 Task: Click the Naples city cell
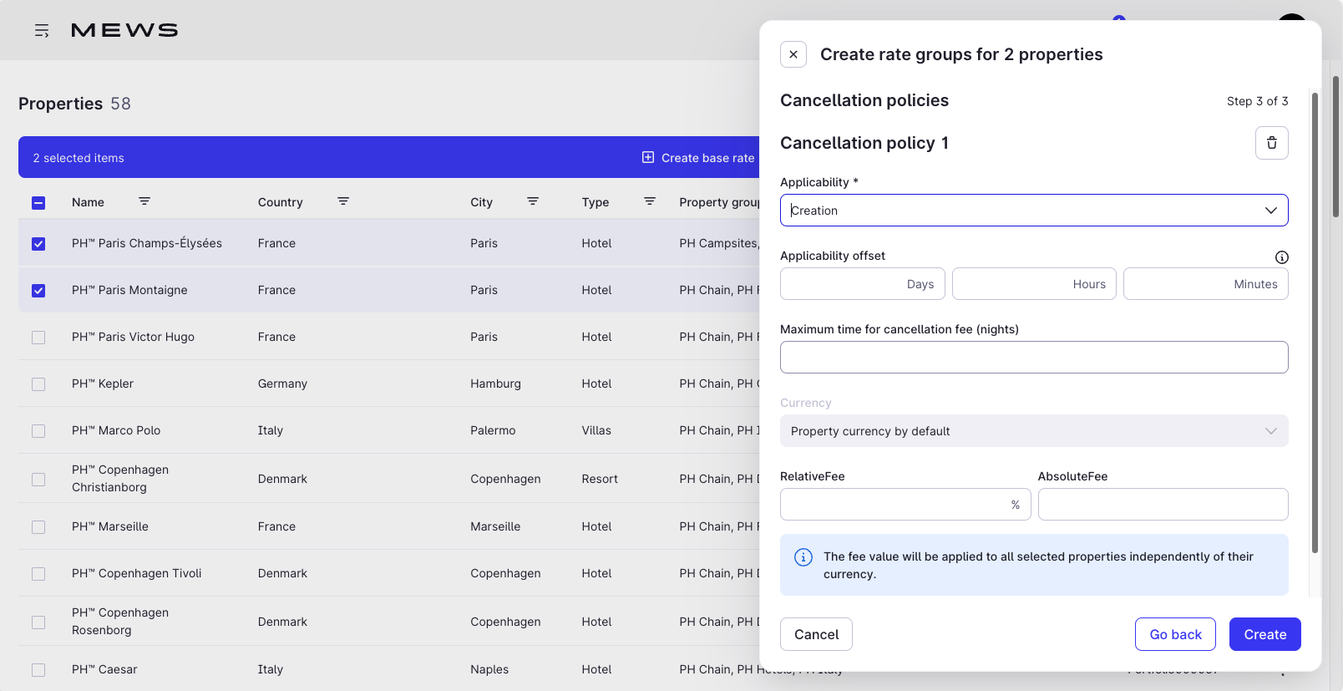coord(489,669)
